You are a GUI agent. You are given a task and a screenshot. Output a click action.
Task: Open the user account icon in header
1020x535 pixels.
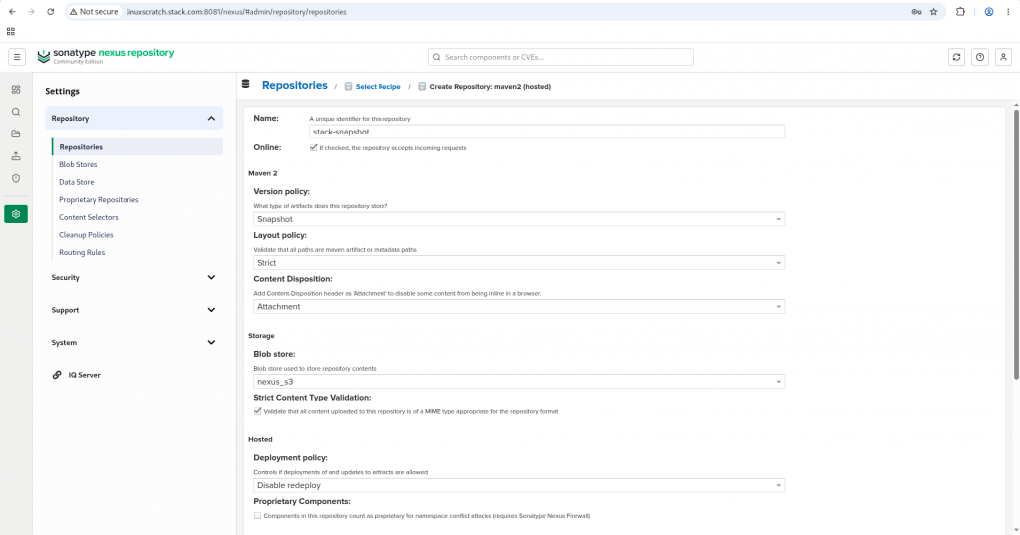[x=1003, y=57]
